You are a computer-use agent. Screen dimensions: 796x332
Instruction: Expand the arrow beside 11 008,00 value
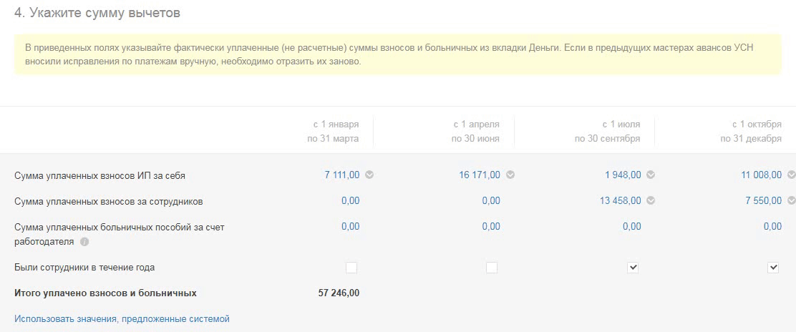click(x=791, y=175)
